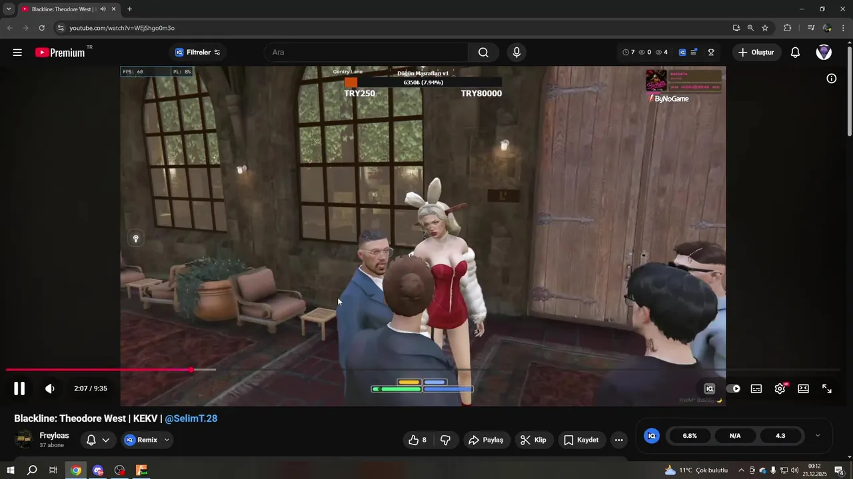Open the Remix button
Screen dimensions: 853x479
tap(141, 440)
